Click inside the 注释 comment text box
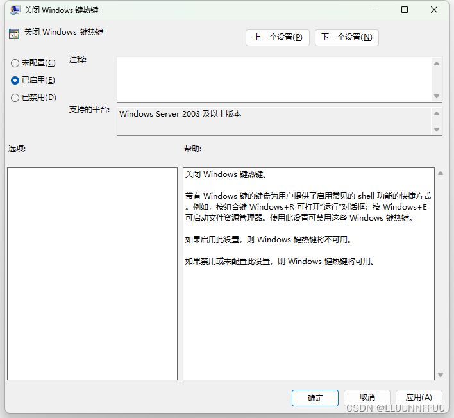 click(x=274, y=79)
